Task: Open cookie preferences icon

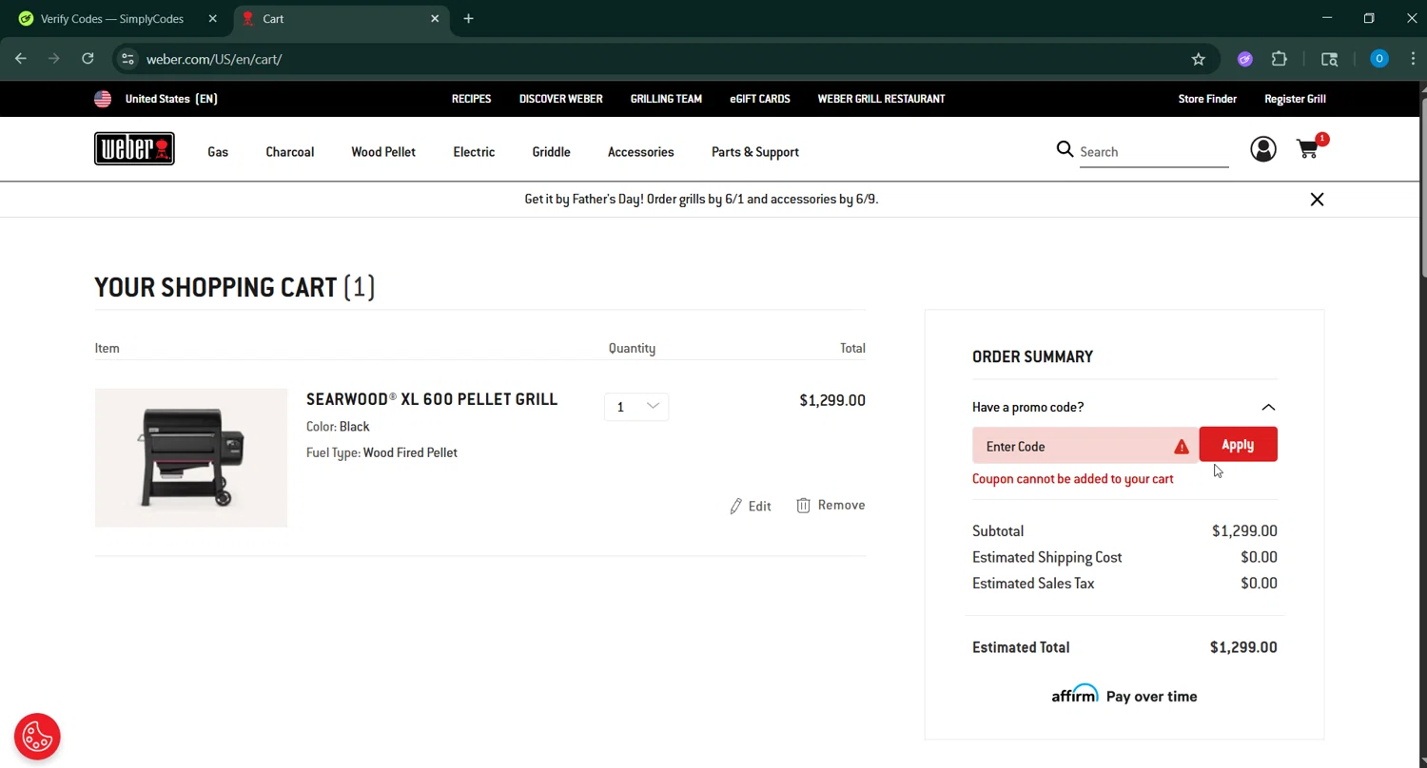Action: pos(37,737)
